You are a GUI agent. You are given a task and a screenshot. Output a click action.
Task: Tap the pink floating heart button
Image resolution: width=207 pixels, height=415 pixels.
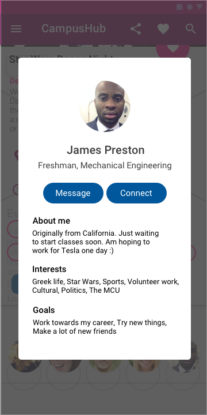click(172, 48)
